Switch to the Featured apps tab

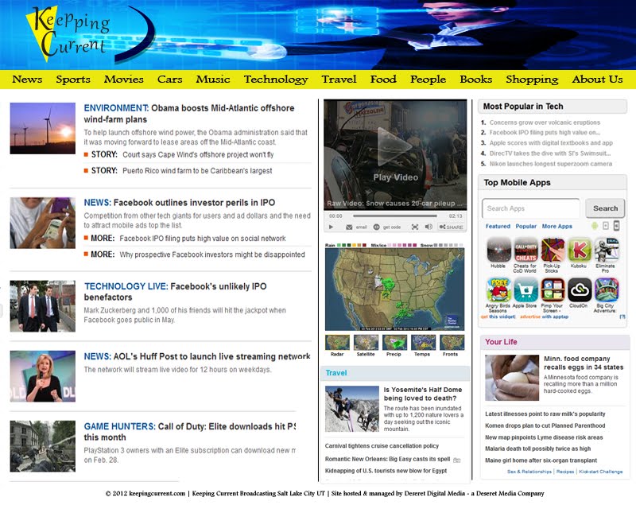click(498, 227)
